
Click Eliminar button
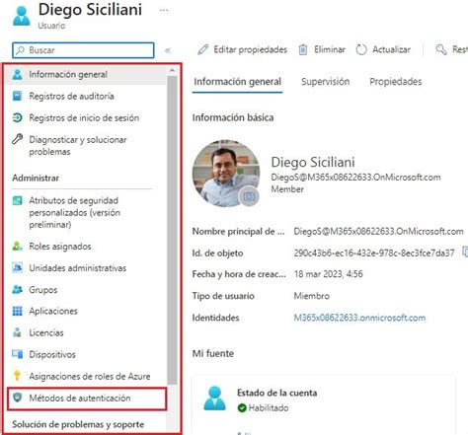322,49
